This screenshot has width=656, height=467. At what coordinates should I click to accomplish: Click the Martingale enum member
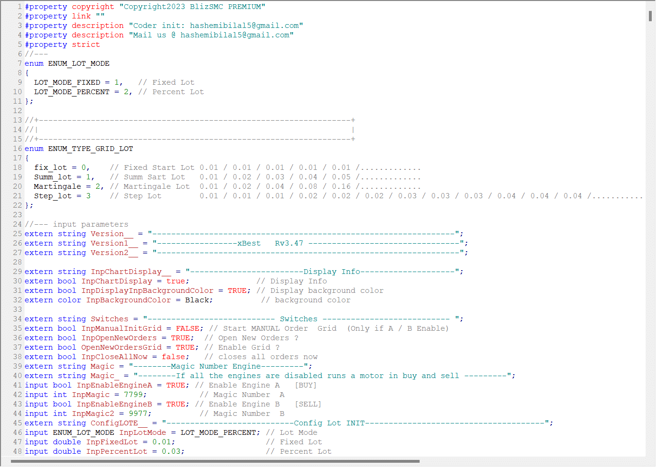(x=57, y=186)
